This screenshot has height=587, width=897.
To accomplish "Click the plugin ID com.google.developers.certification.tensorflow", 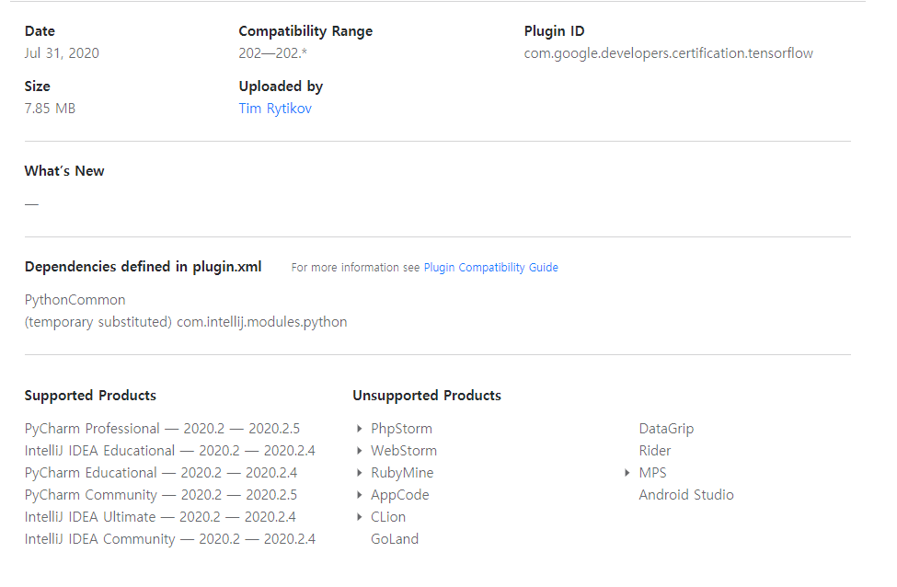I will (x=668, y=53).
